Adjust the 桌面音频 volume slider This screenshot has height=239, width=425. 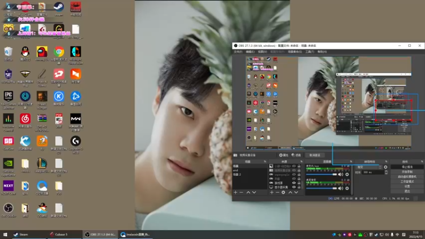point(321,189)
